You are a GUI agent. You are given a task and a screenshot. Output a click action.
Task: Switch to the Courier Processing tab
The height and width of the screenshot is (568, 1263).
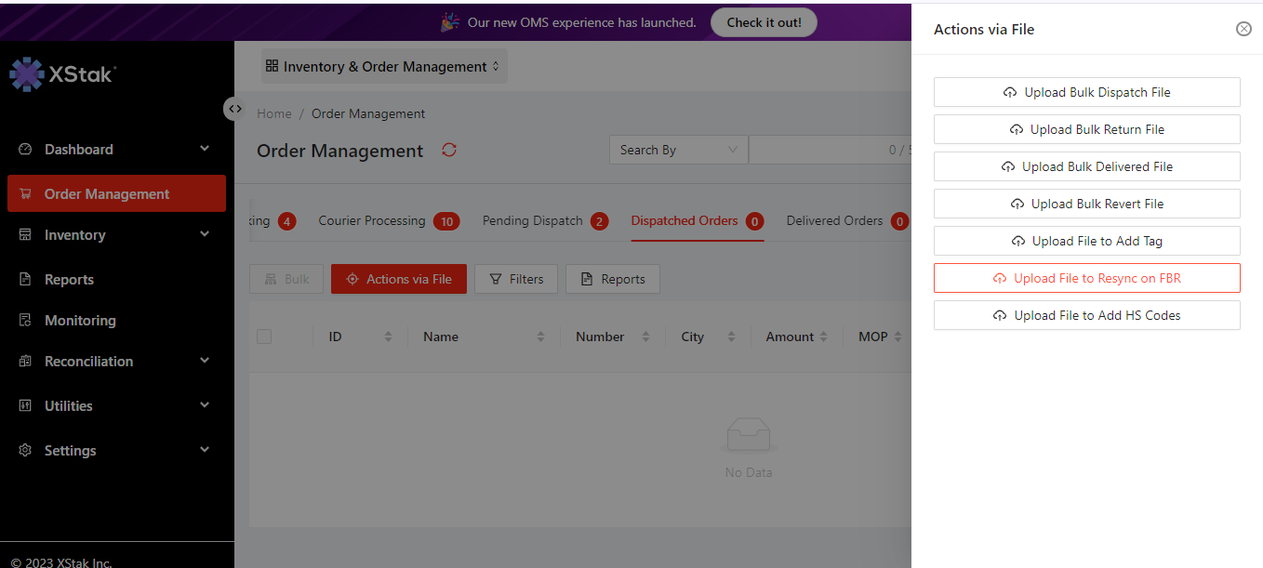pos(372,221)
